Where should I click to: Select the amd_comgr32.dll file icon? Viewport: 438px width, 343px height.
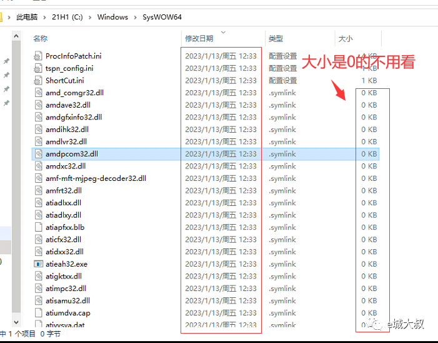(x=38, y=93)
